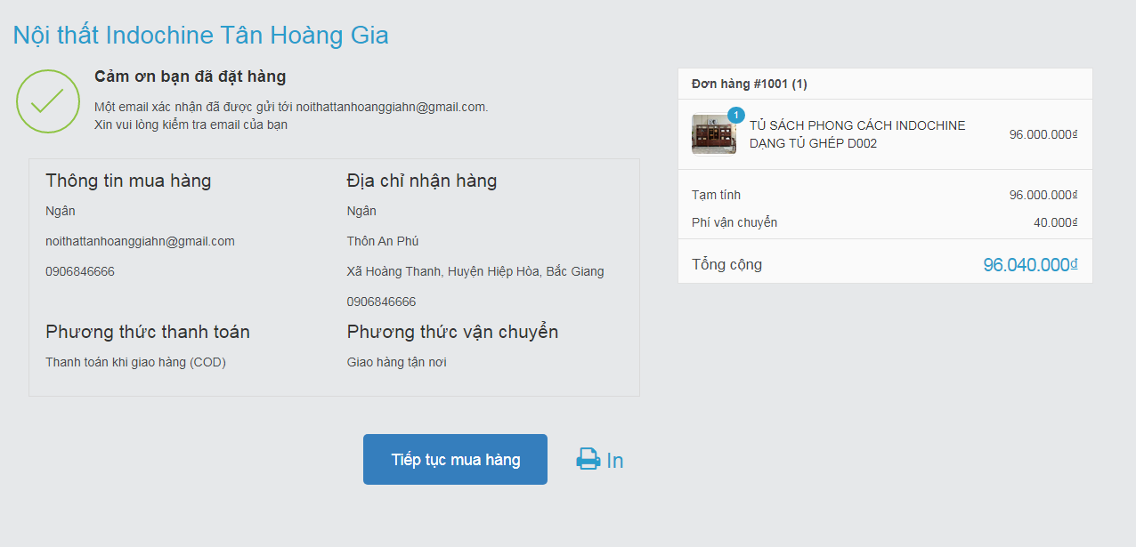This screenshot has height=547, width=1136.
Task: Click the "Thông tin mua hàng" section heading
Action: 128,181
